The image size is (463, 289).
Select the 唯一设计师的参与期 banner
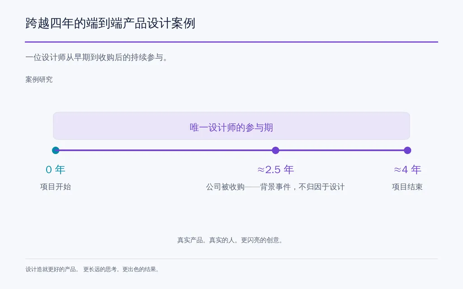(231, 126)
